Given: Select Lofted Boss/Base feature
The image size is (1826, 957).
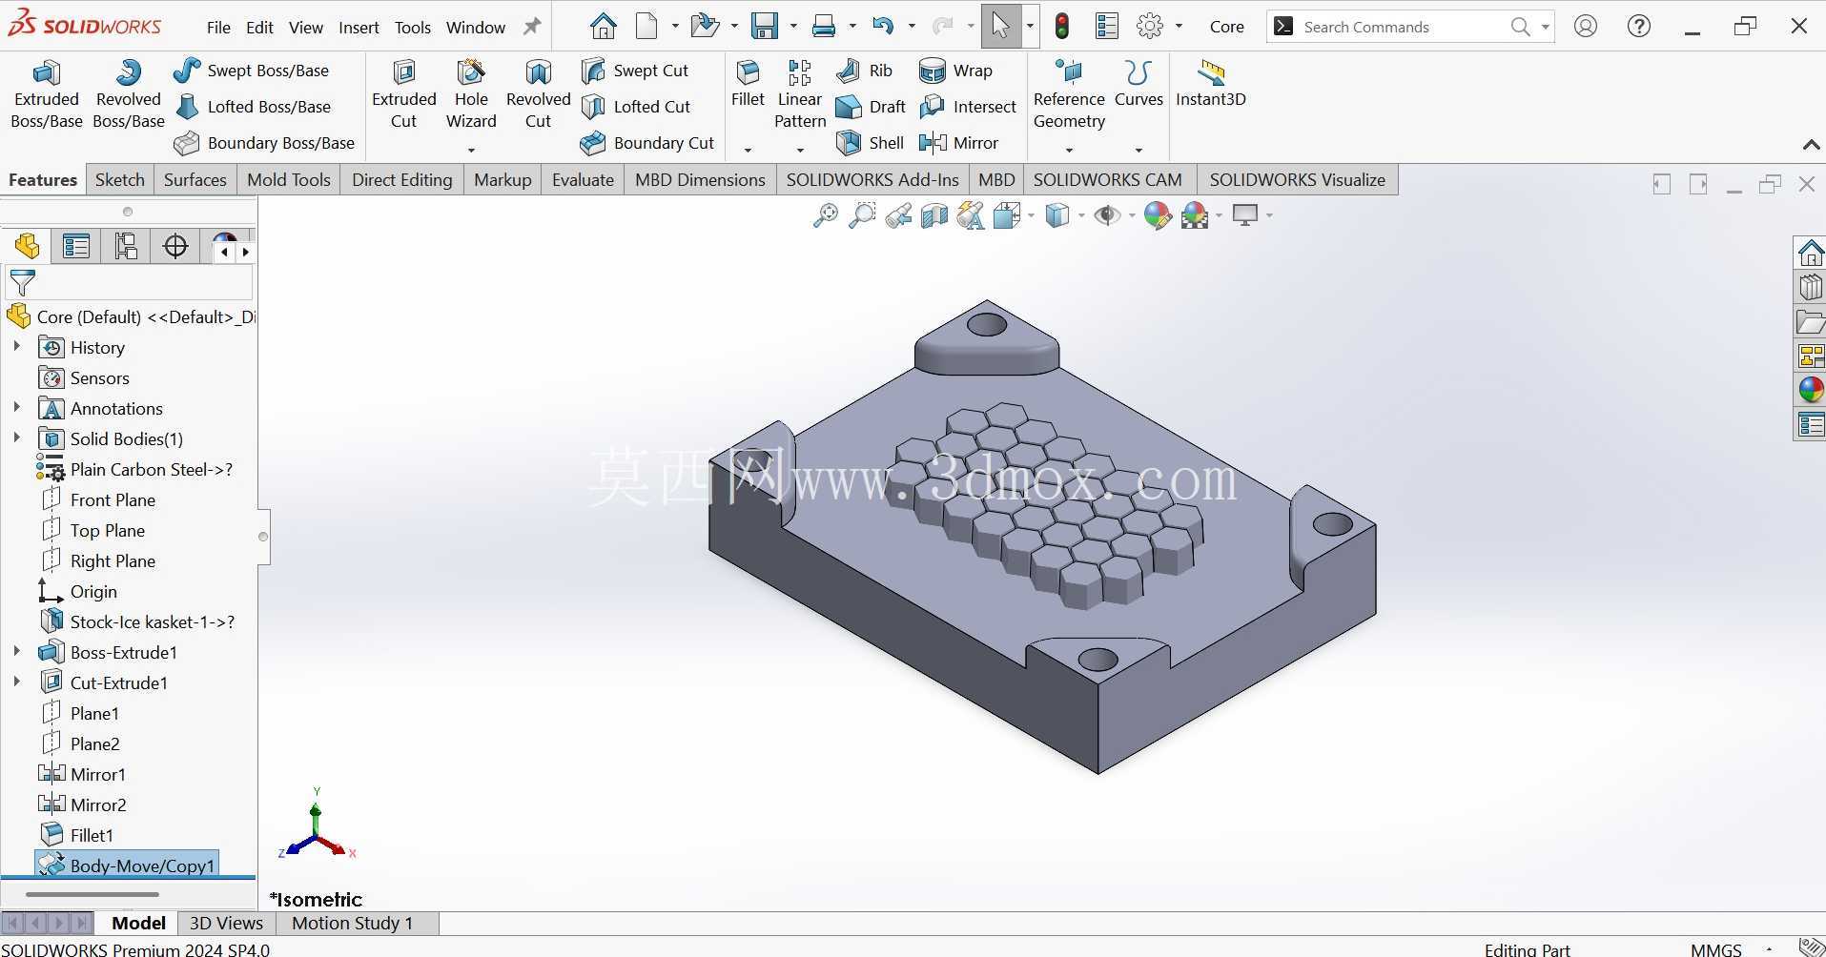Looking at the screenshot, I should click(254, 107).
